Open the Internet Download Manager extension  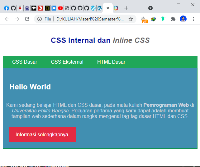tap(153, 19)
